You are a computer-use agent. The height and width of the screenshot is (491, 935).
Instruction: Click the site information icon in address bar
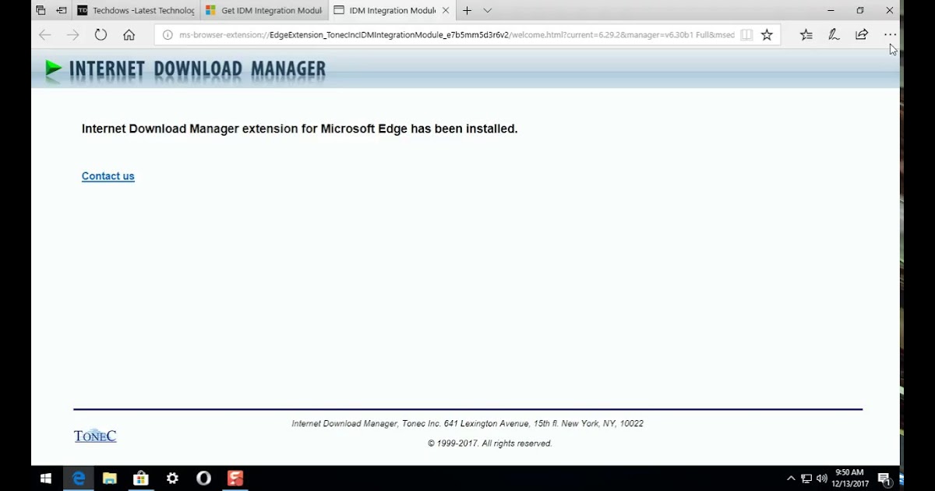click(x=167, y=35)
